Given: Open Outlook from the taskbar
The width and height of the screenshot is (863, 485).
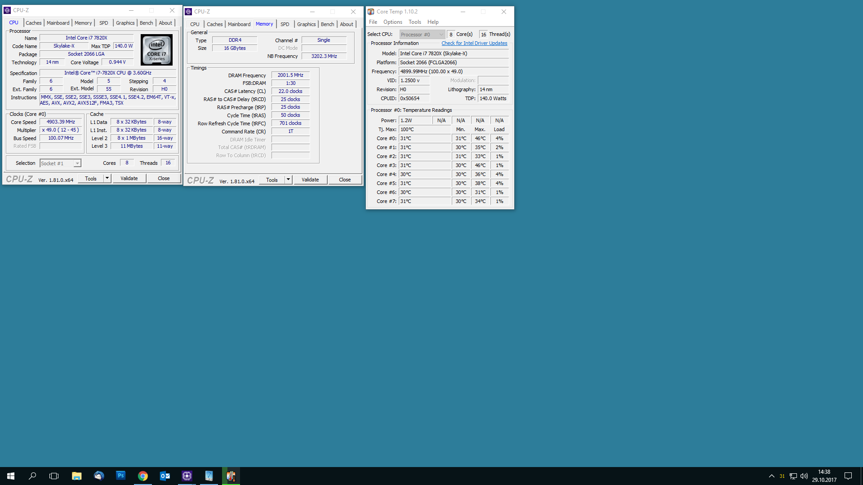Looking at the screenshot, I should (165, 476).
